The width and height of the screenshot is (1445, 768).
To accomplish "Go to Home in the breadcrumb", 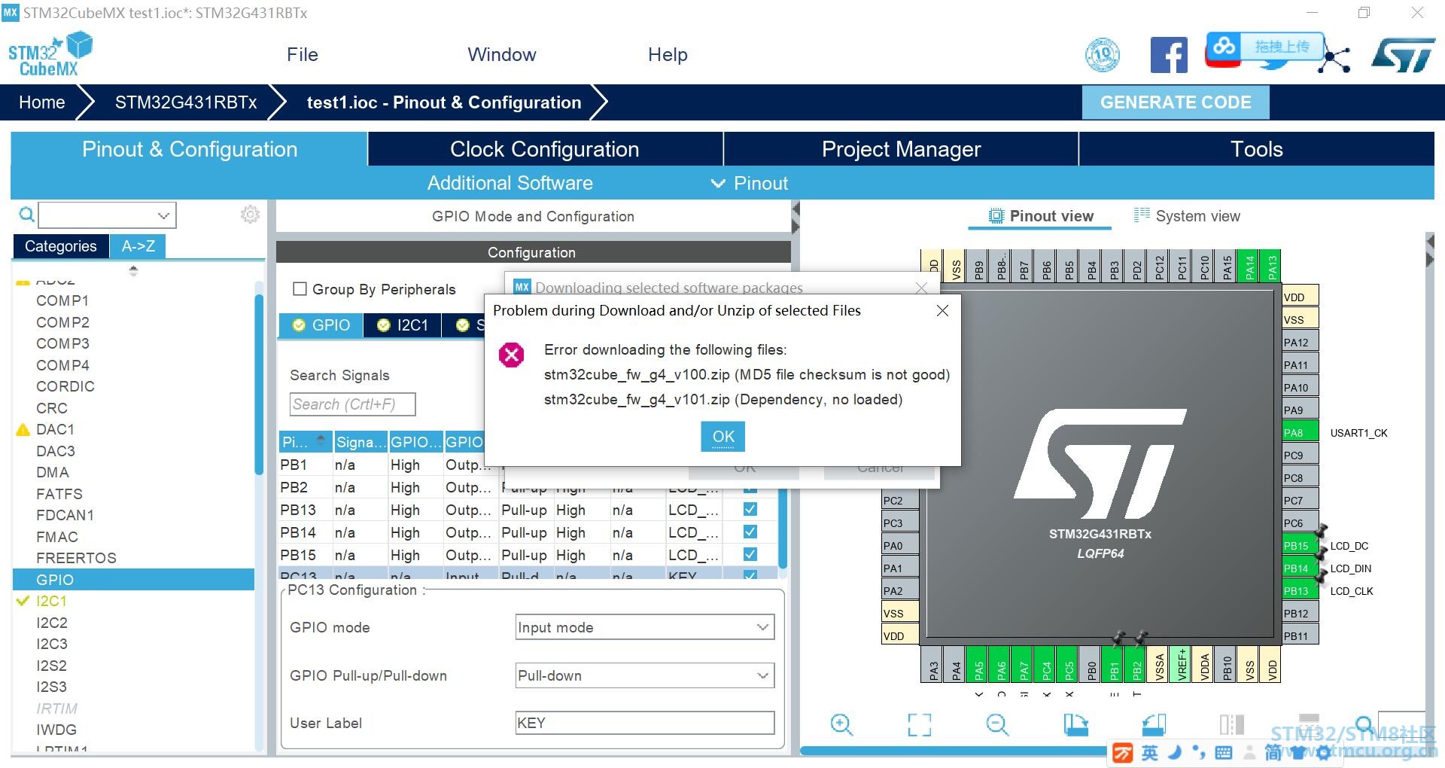I will [42, 102].
